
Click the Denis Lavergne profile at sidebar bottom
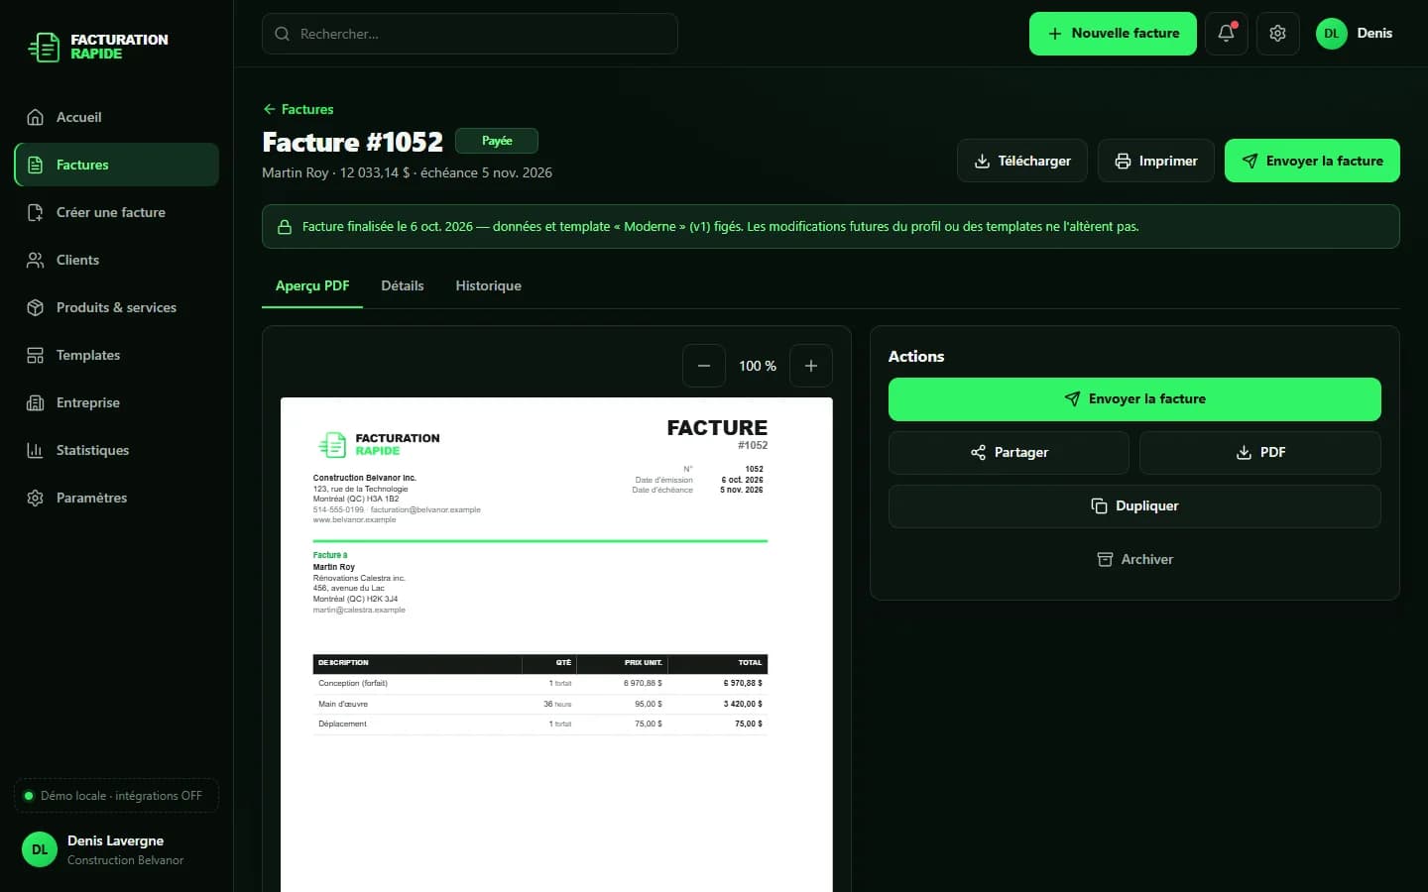pos(116,849)
